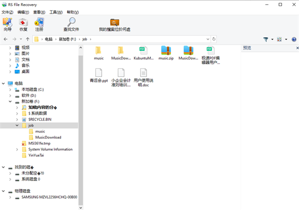Select $RECYCLE.BIN in the tree
Screen dimensions: 299x210
[x=40, y=119]
